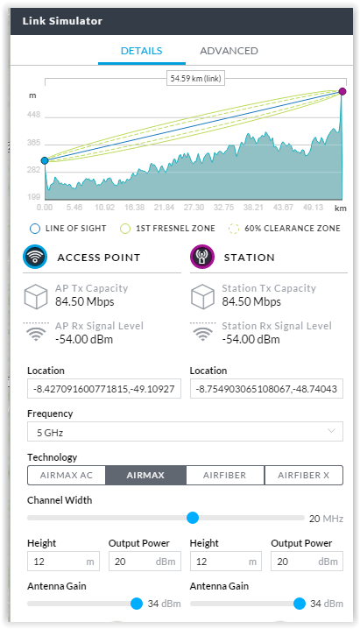Click the station Output Power field

tap(307, 562)
